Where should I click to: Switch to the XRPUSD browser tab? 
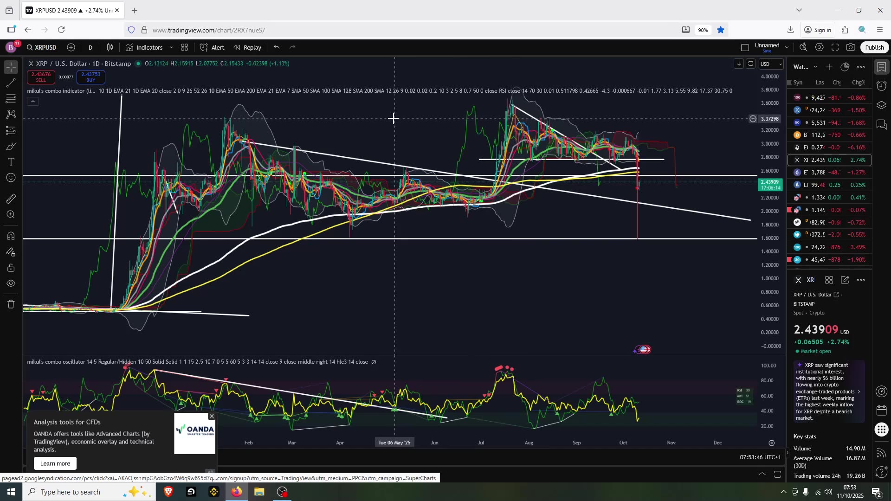70,10
